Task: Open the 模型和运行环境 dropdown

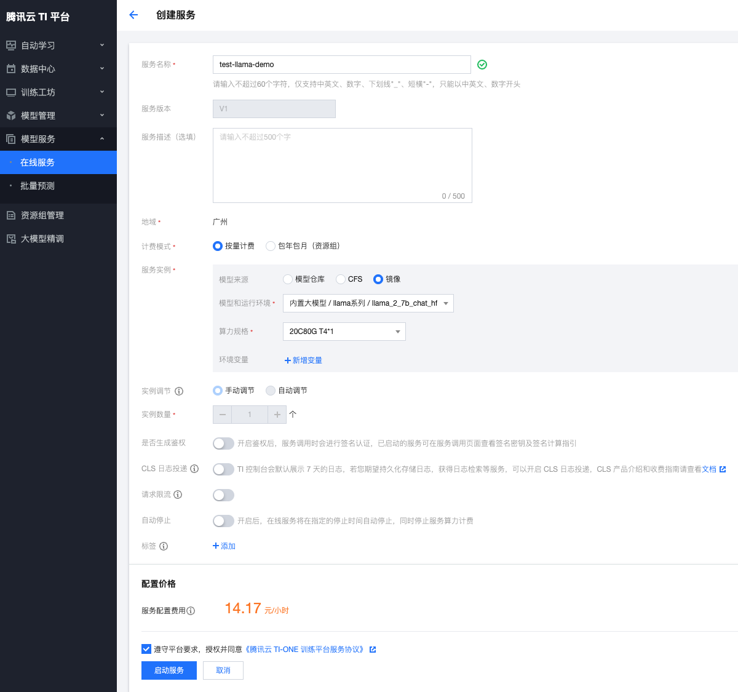Action: tap(368, 303)
